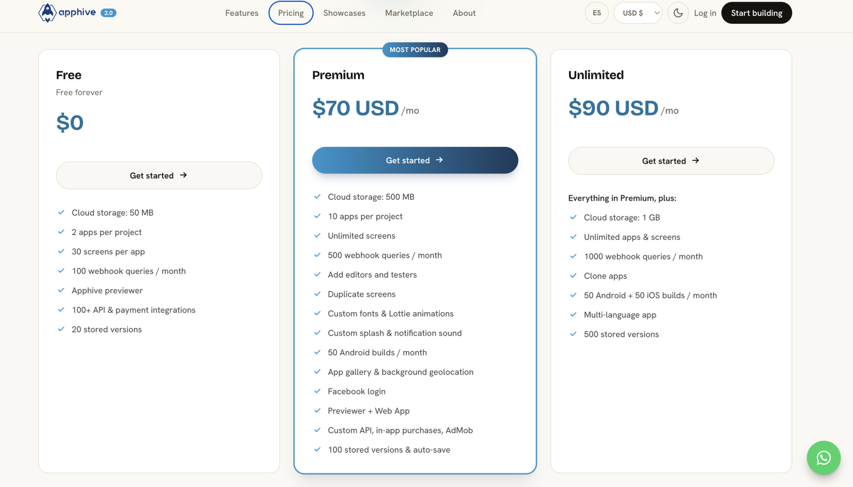This screenshot has height=487, width=853.
Task: Open the About nav link
Action: (464, 13)
